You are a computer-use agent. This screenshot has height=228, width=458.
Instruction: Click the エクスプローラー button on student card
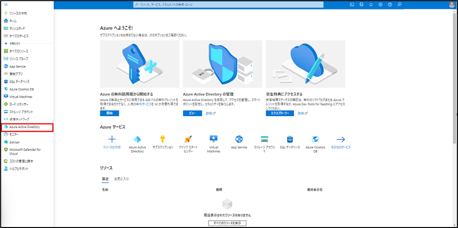[x=280, y=113]
